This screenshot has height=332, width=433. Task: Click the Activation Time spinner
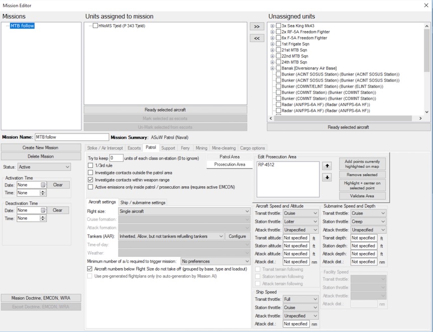click(x=42, y=193)
